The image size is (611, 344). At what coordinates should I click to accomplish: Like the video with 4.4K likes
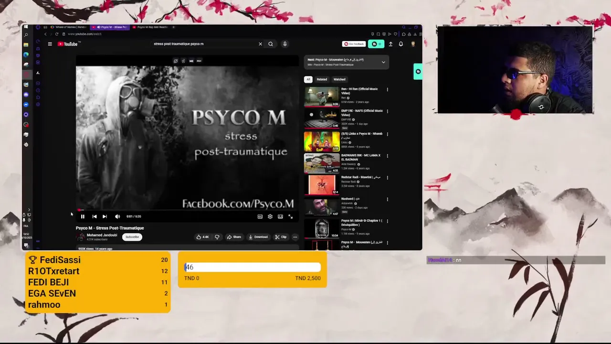tap(203, 237)
